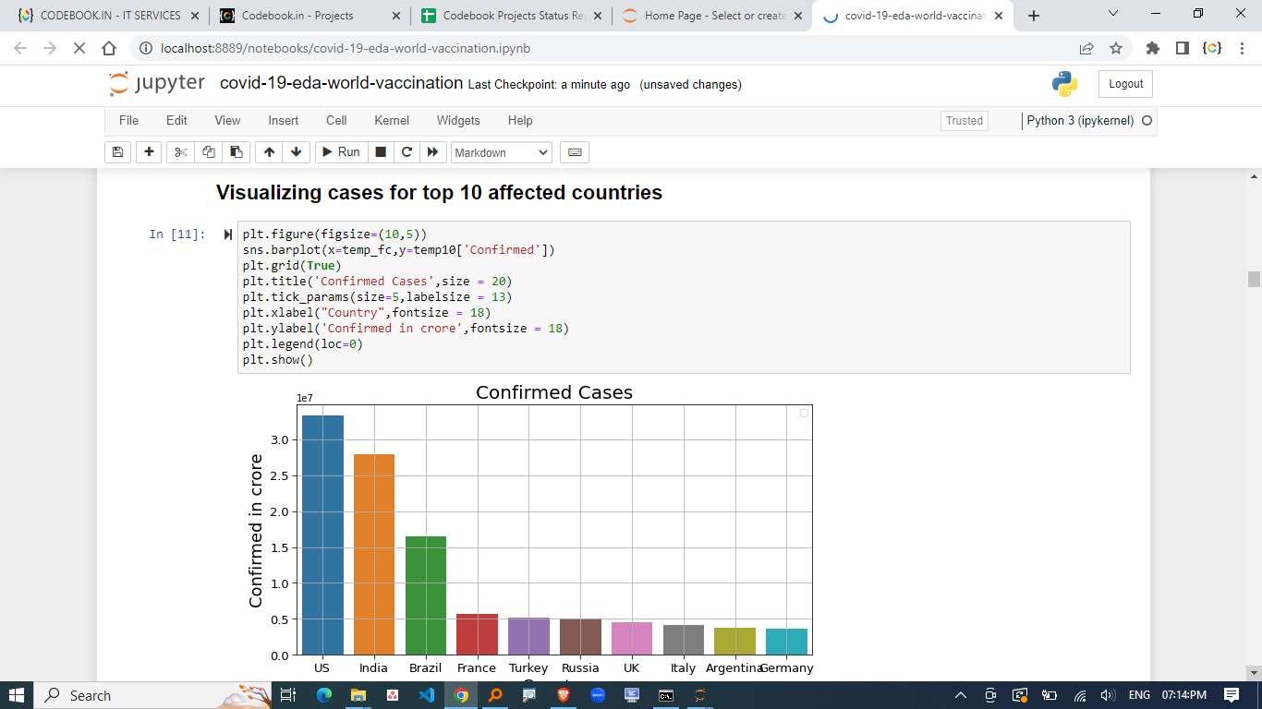
Task: Click the Python logo icon
Action: coord(1064,84)
